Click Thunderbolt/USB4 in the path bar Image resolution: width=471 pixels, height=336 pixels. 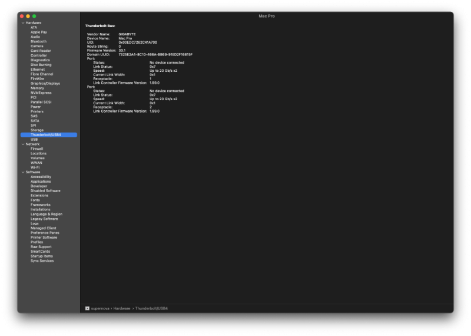151,308
